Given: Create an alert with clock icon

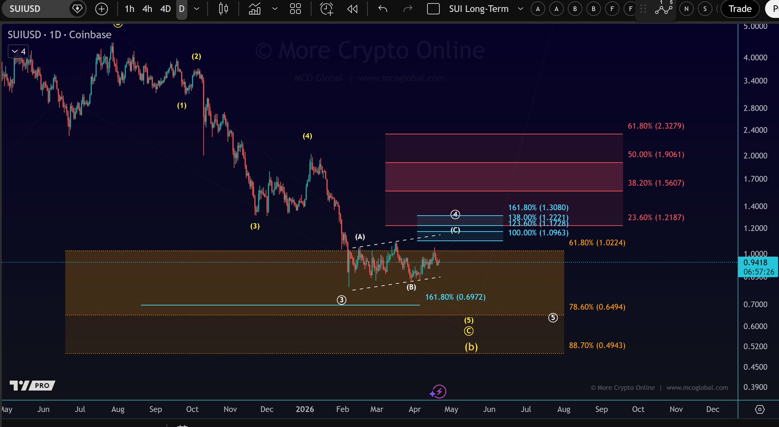Looking at the screenshot, I should 327,9.
